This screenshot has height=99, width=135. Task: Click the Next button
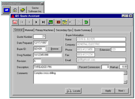(122, 91)
